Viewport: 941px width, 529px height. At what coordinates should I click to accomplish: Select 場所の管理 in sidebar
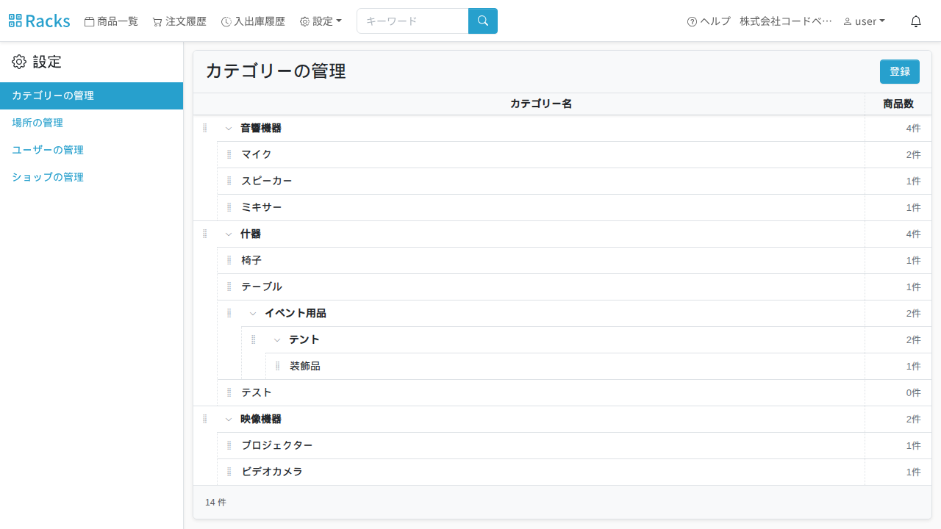coord(91,123)
